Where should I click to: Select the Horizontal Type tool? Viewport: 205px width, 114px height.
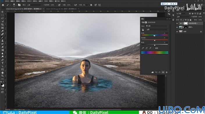[x=2, y=63]
